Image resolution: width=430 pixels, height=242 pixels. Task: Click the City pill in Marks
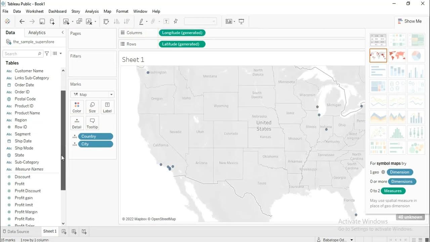95,144
